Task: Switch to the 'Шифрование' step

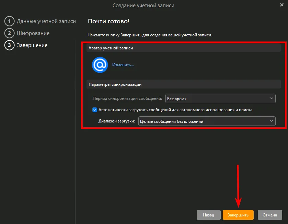Action: click(x=33, y=33)
